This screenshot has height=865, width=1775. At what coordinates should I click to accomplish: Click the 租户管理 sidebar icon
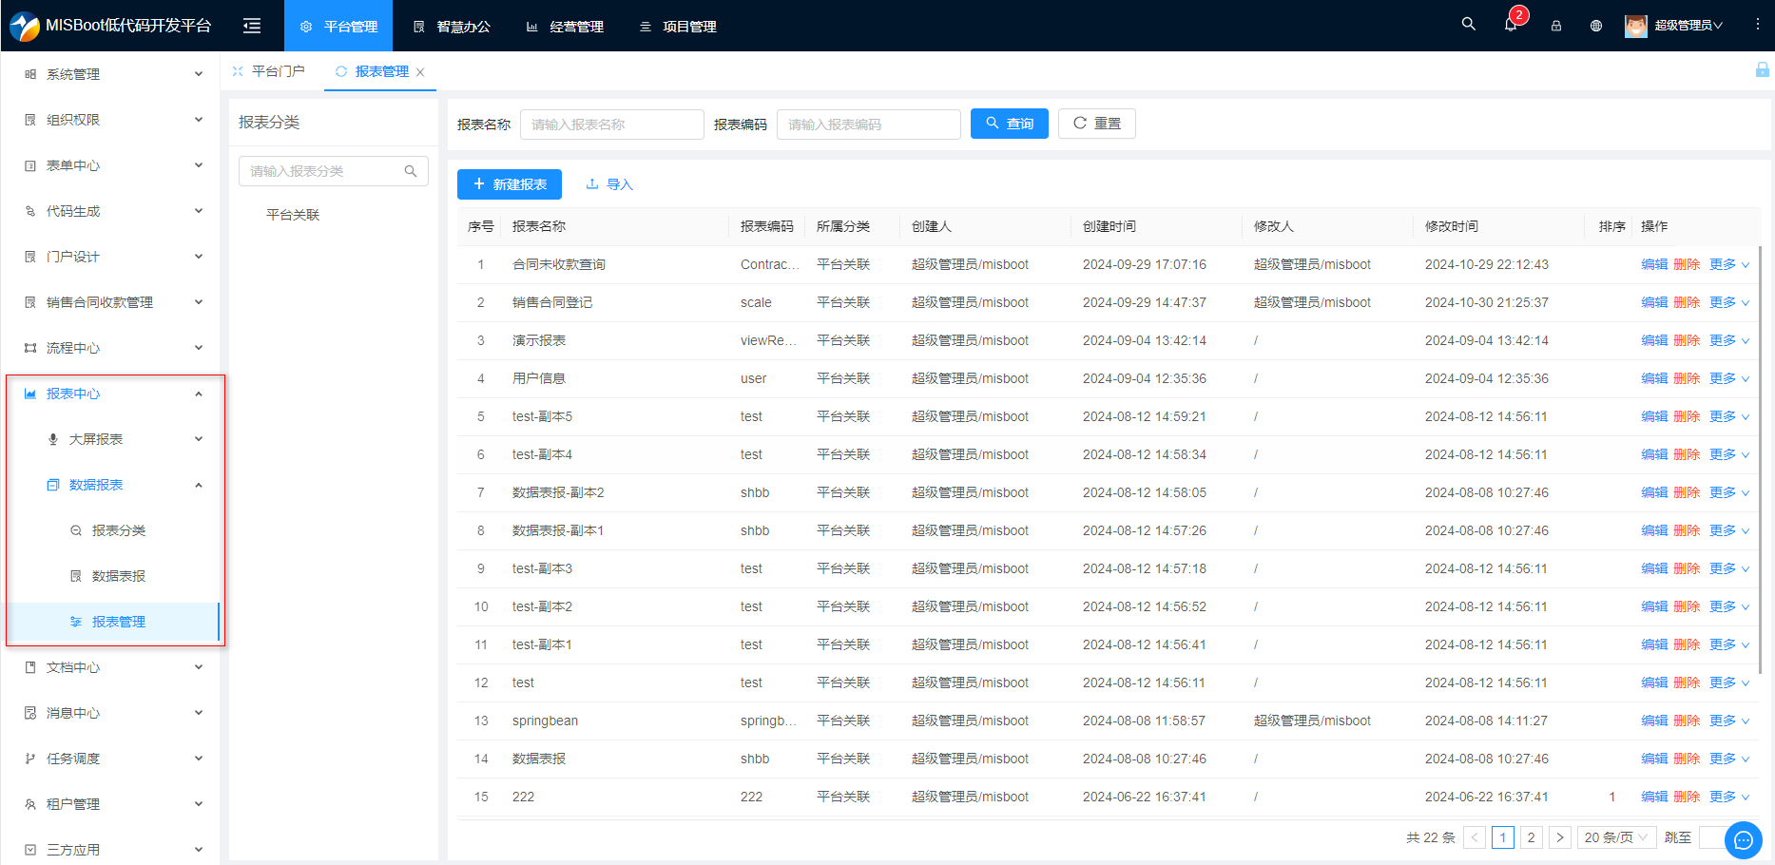[30, 804]
